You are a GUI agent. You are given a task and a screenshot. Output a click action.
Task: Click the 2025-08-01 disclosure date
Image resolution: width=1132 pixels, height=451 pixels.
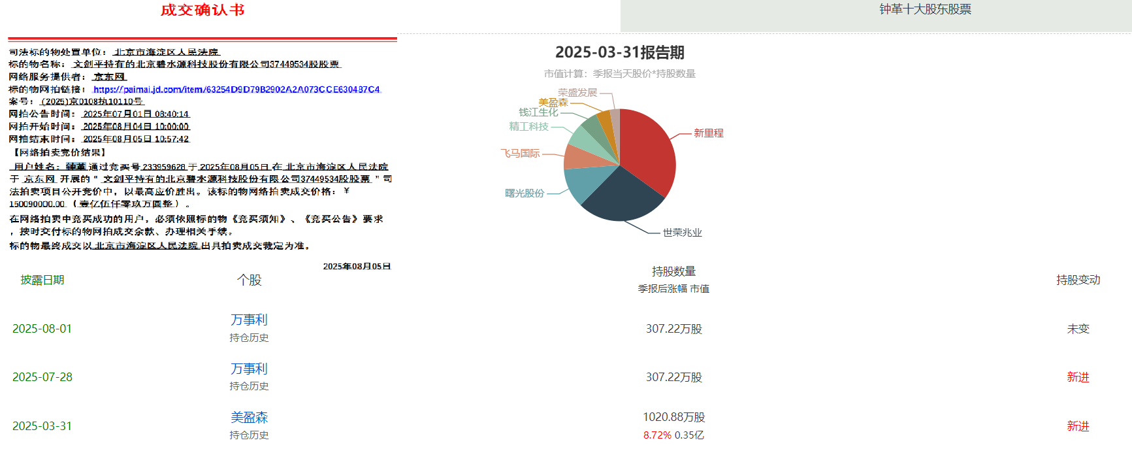[x=42, y=329]
